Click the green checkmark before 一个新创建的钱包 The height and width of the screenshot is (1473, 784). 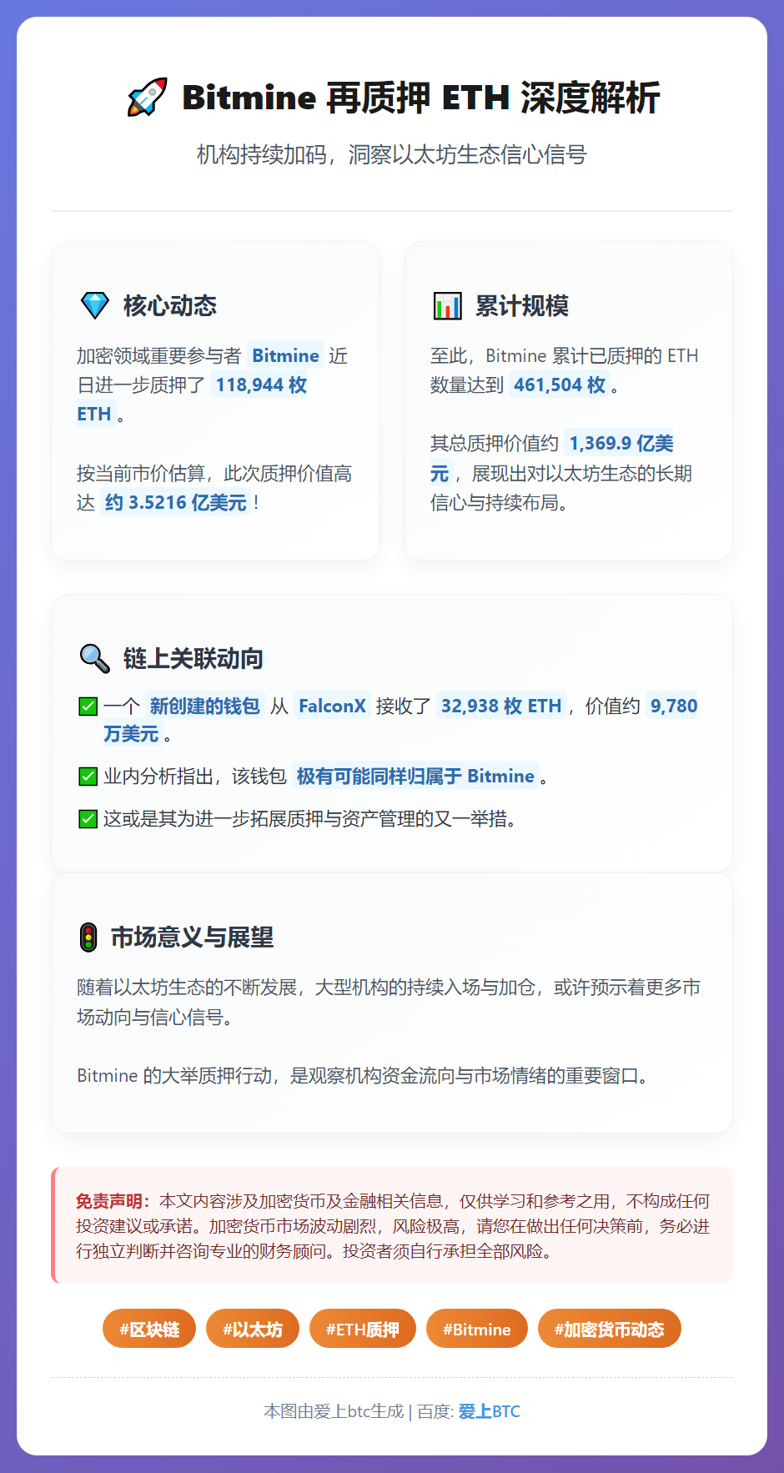pos(88,706)
